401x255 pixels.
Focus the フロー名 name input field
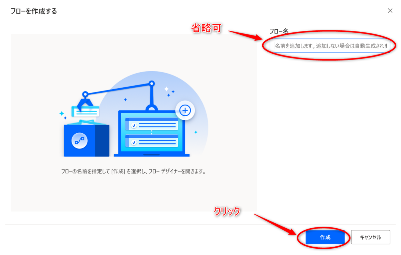tap(330, 46)
